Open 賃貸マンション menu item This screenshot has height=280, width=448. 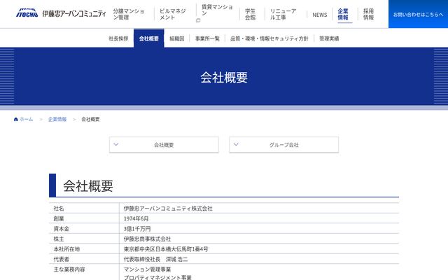tap(217, 10)
